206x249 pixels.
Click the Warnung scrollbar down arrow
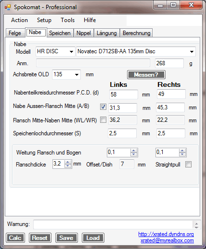click(x=196, y=227)
